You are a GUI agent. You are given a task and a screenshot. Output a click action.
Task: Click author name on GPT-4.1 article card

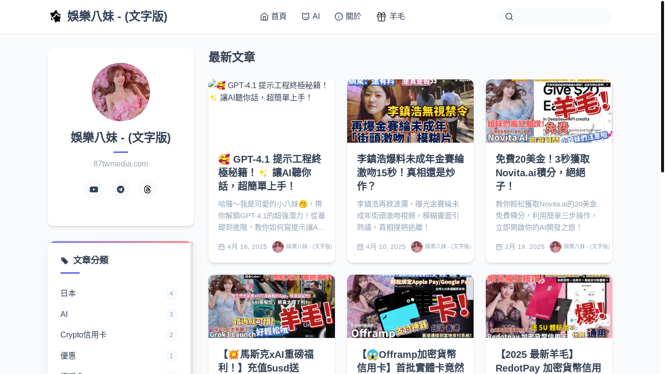[309, 247]
